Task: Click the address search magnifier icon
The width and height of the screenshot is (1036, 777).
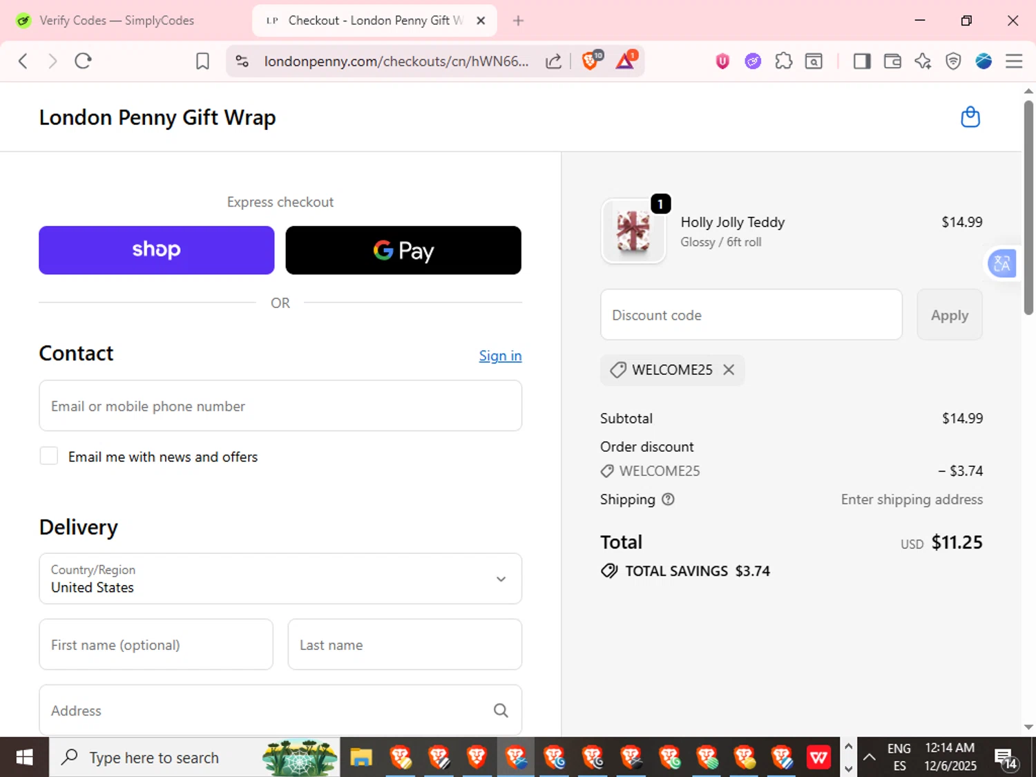Action: tap(501, 710)
